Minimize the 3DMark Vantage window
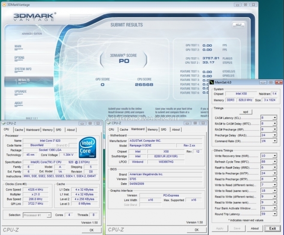Screen dimensions: 284x235 click(x=237, y=5)
